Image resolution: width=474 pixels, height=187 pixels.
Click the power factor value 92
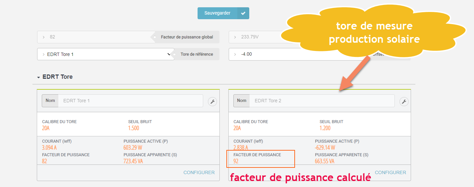[236, 161]
